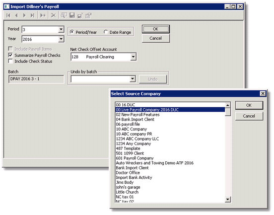Click the Import Dillner's Payroll window title icon
274x215 pixels.
click(6, 6)
